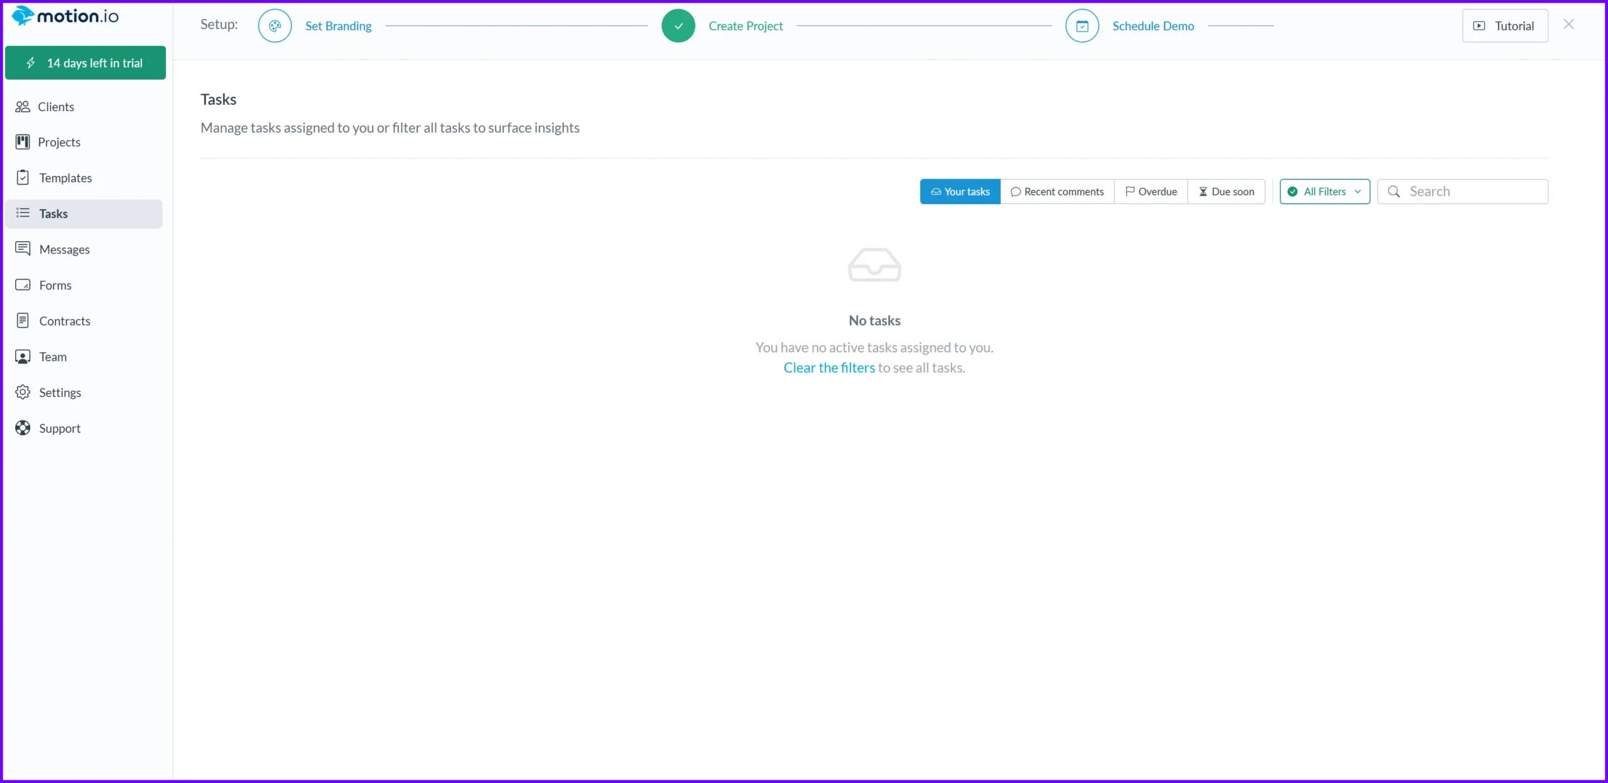1608x783 pixels.
Task: Click inside the Search field
Action: point(1464,191)
